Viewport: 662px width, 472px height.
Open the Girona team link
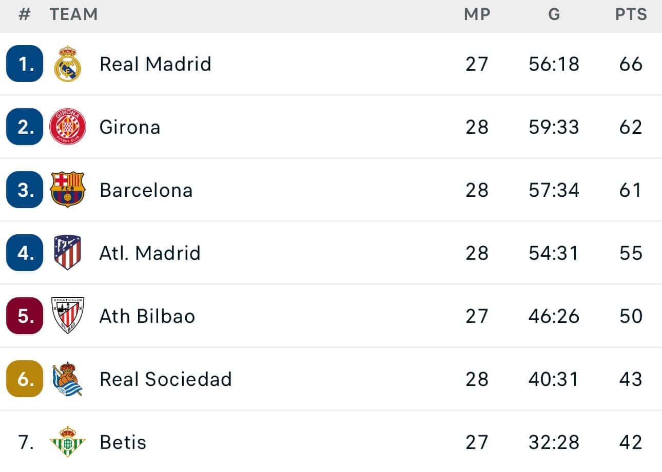tap(130, 127)
